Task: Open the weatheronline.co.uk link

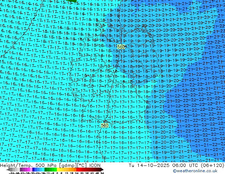Action: (195, 171)
